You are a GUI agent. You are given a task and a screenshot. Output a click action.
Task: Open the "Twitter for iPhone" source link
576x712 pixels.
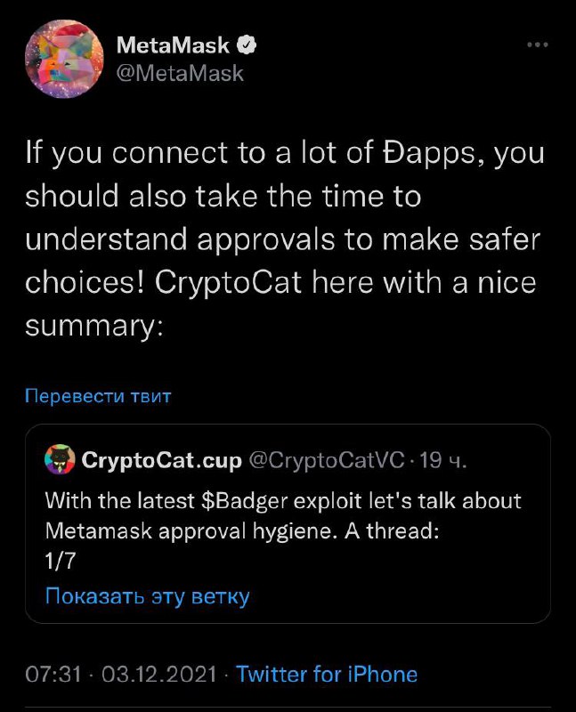pyautogui.click(x=327, y=674)
